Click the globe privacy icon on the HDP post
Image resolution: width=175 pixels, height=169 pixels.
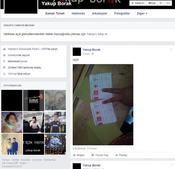tap(93, 54)
